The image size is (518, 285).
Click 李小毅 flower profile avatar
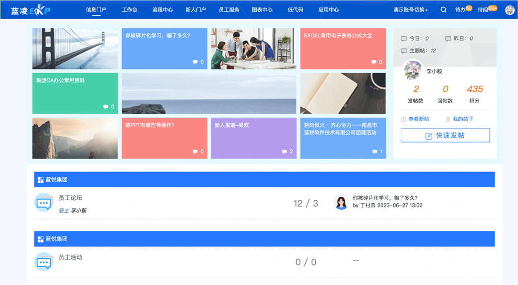pos(412,70)
